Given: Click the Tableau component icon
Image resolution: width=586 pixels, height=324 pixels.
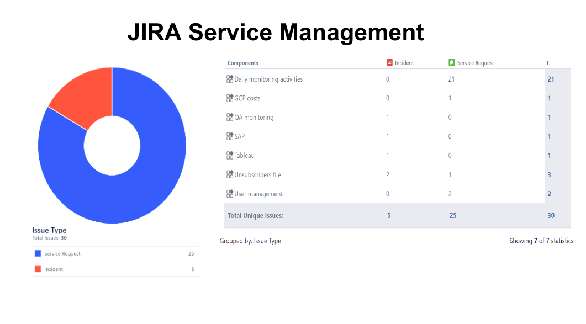Looking at the screenshot, I should [x=230, y=156].
